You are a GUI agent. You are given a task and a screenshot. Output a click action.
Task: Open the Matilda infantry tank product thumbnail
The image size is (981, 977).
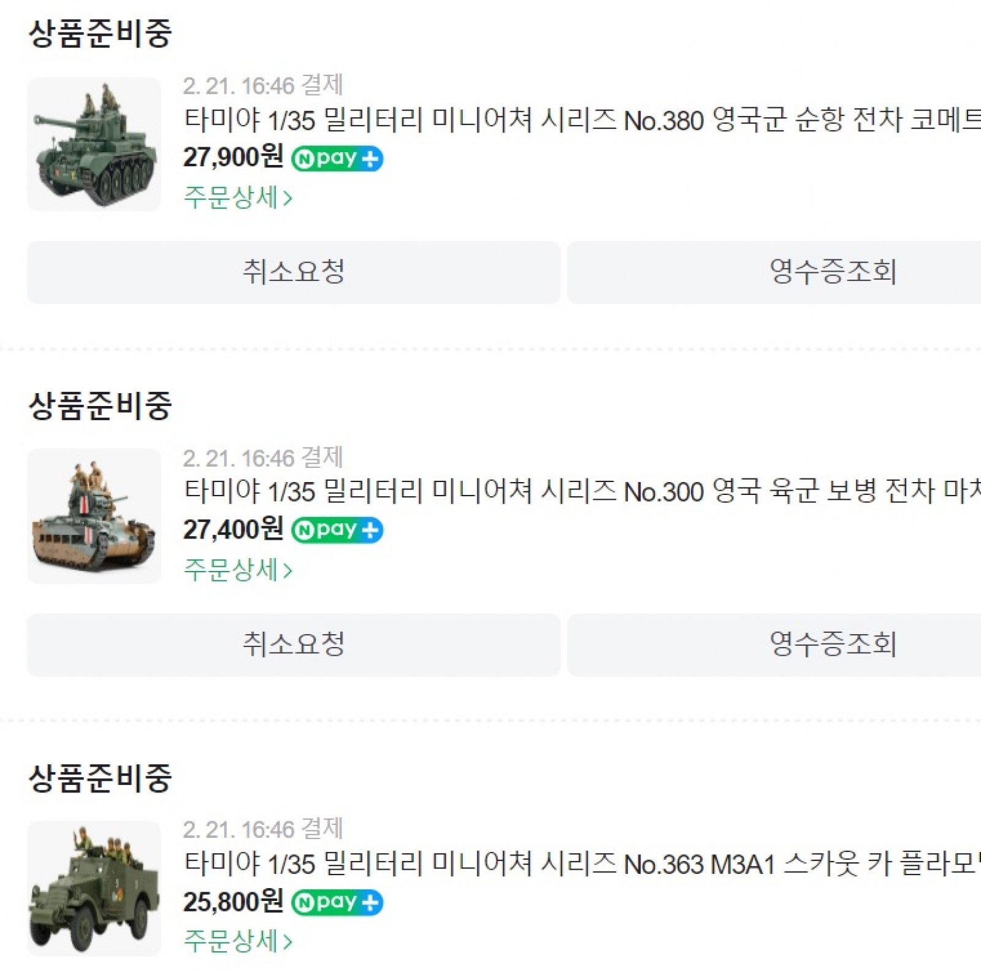pyautogui.click(x=94, y=516)
